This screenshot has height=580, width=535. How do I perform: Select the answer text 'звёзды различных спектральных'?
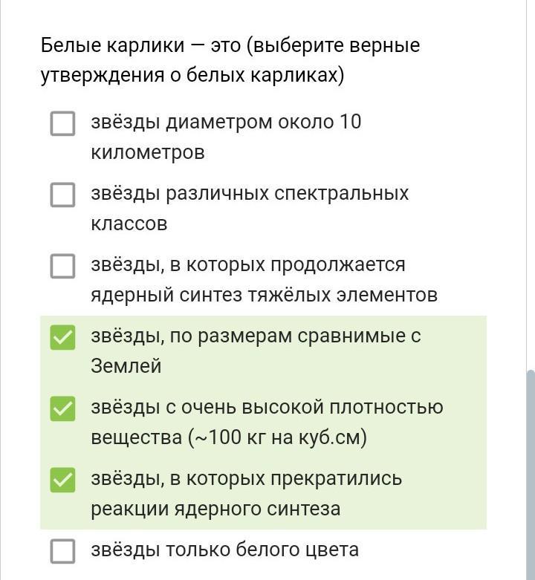[x=250, y=193]
